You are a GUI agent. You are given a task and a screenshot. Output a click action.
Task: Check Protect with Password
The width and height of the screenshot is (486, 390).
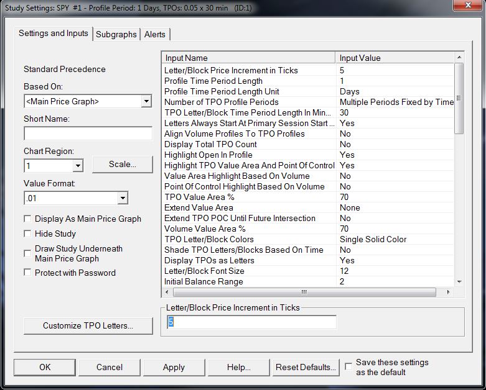tap(27, 273)
